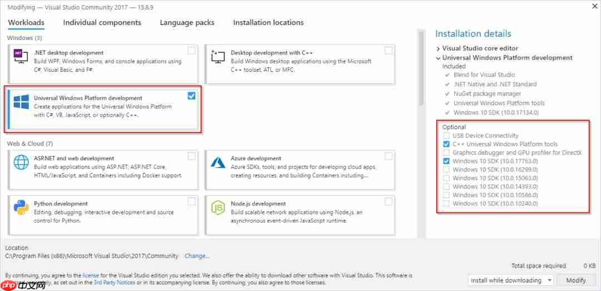Check the Azure development workload box
Image resolution: width=601 pixels, height=291 pixels.
pyautogui.click(x=388, y=156)
